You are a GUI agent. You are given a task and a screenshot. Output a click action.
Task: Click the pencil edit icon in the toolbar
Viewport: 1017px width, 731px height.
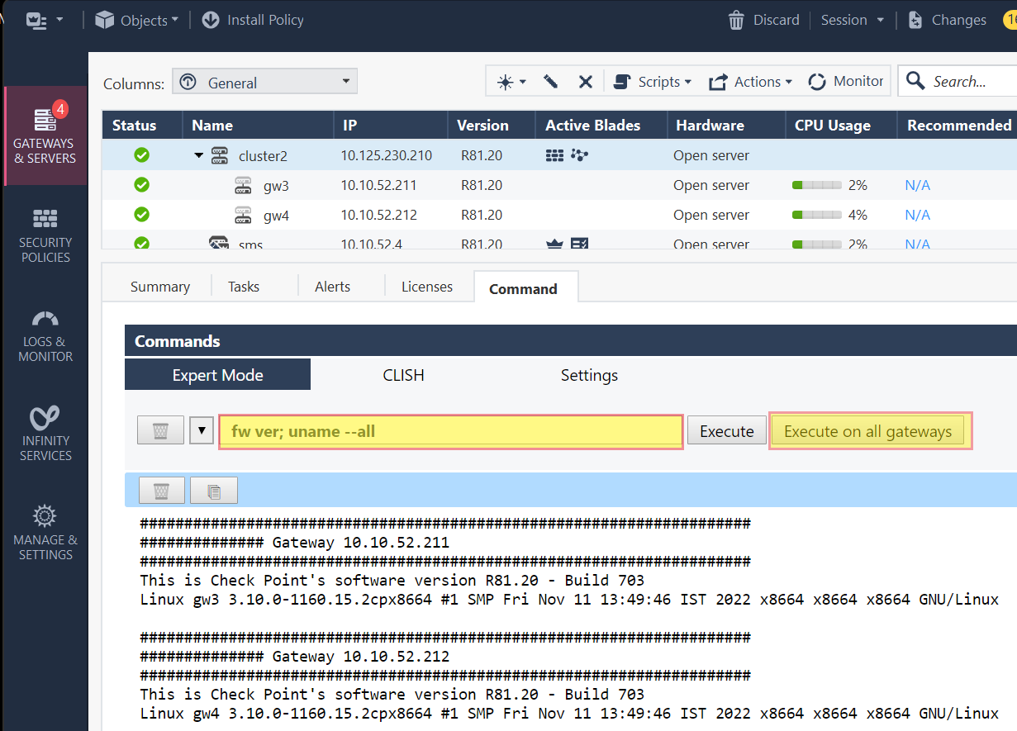click(551, 82)
